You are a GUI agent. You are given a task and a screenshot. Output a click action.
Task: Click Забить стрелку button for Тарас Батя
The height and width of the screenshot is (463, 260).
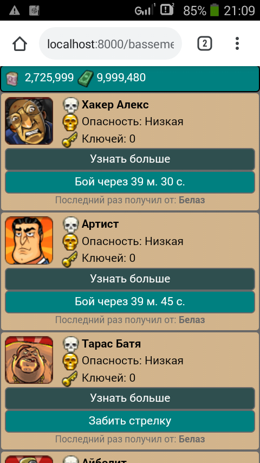click(x=130, y=421)
